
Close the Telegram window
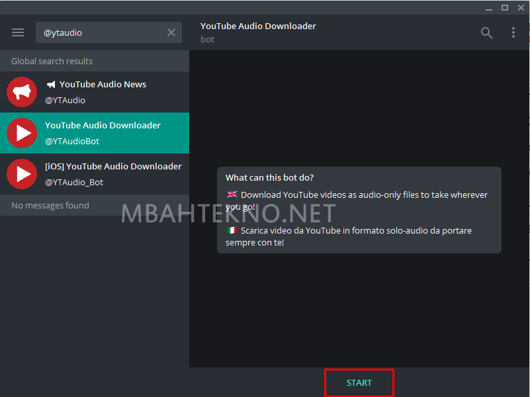pyautogui.click(x=521, y=8)
